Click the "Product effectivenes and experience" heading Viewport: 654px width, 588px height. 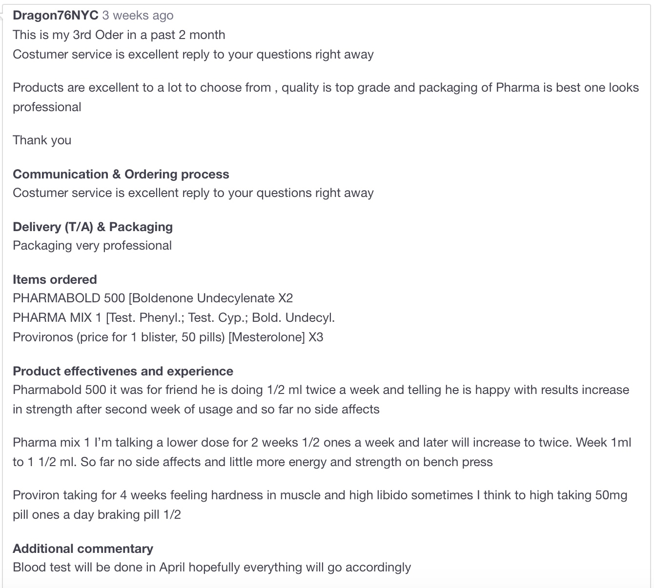[x=123, y=371]
